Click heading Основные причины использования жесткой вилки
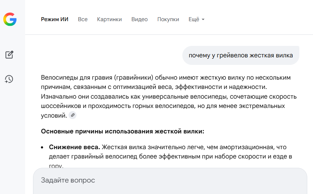The image size is (313, 194). (122, 131)
